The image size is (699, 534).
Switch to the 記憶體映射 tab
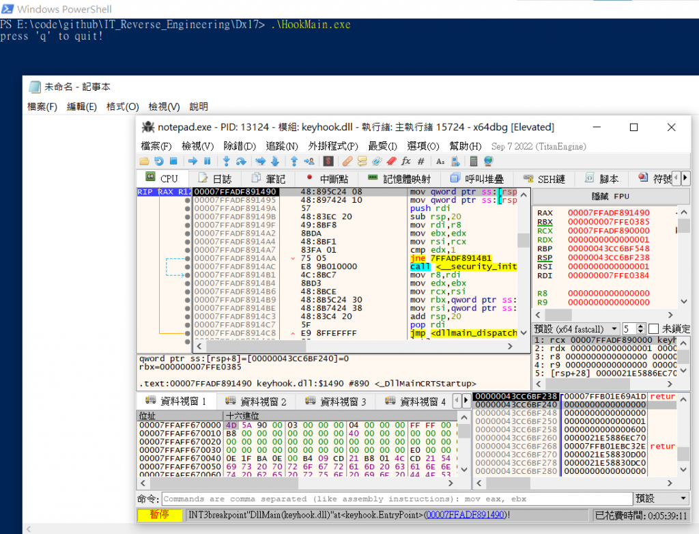coord(399,179)
